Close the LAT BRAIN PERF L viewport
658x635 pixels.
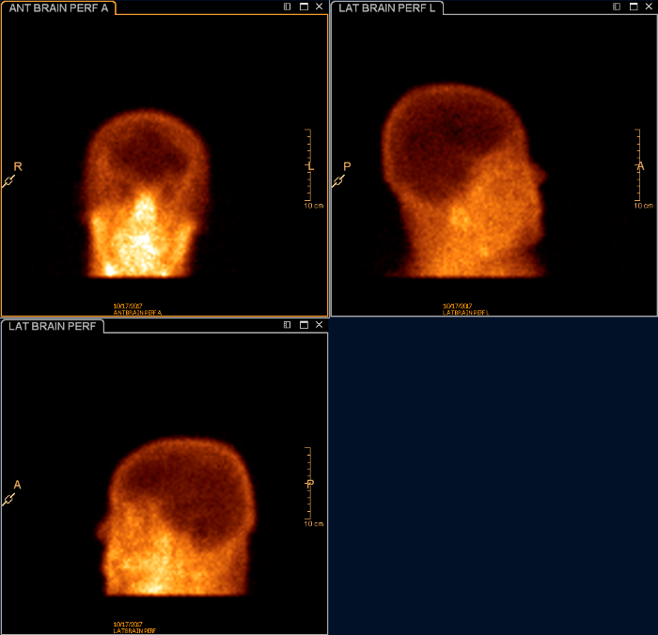(649, 7)
